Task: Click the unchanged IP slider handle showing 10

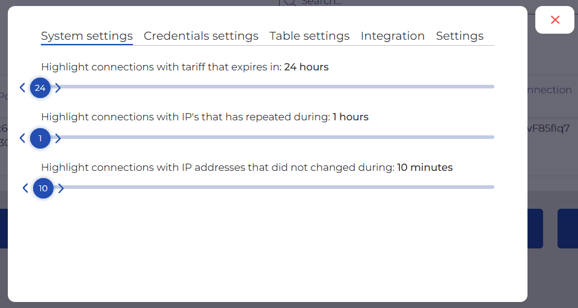Action: pyautogui.click(x=43, y=188)
